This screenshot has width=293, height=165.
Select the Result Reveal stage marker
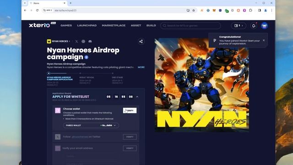pyautogui.click(x=80, y=73)
